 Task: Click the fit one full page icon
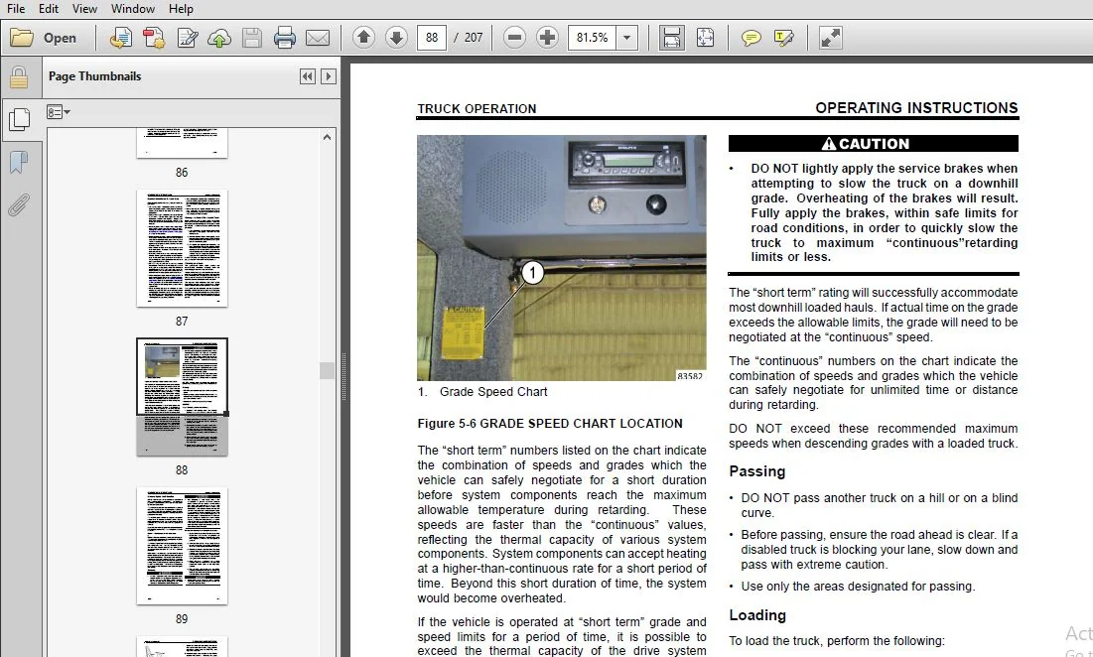tap(705, 38)
